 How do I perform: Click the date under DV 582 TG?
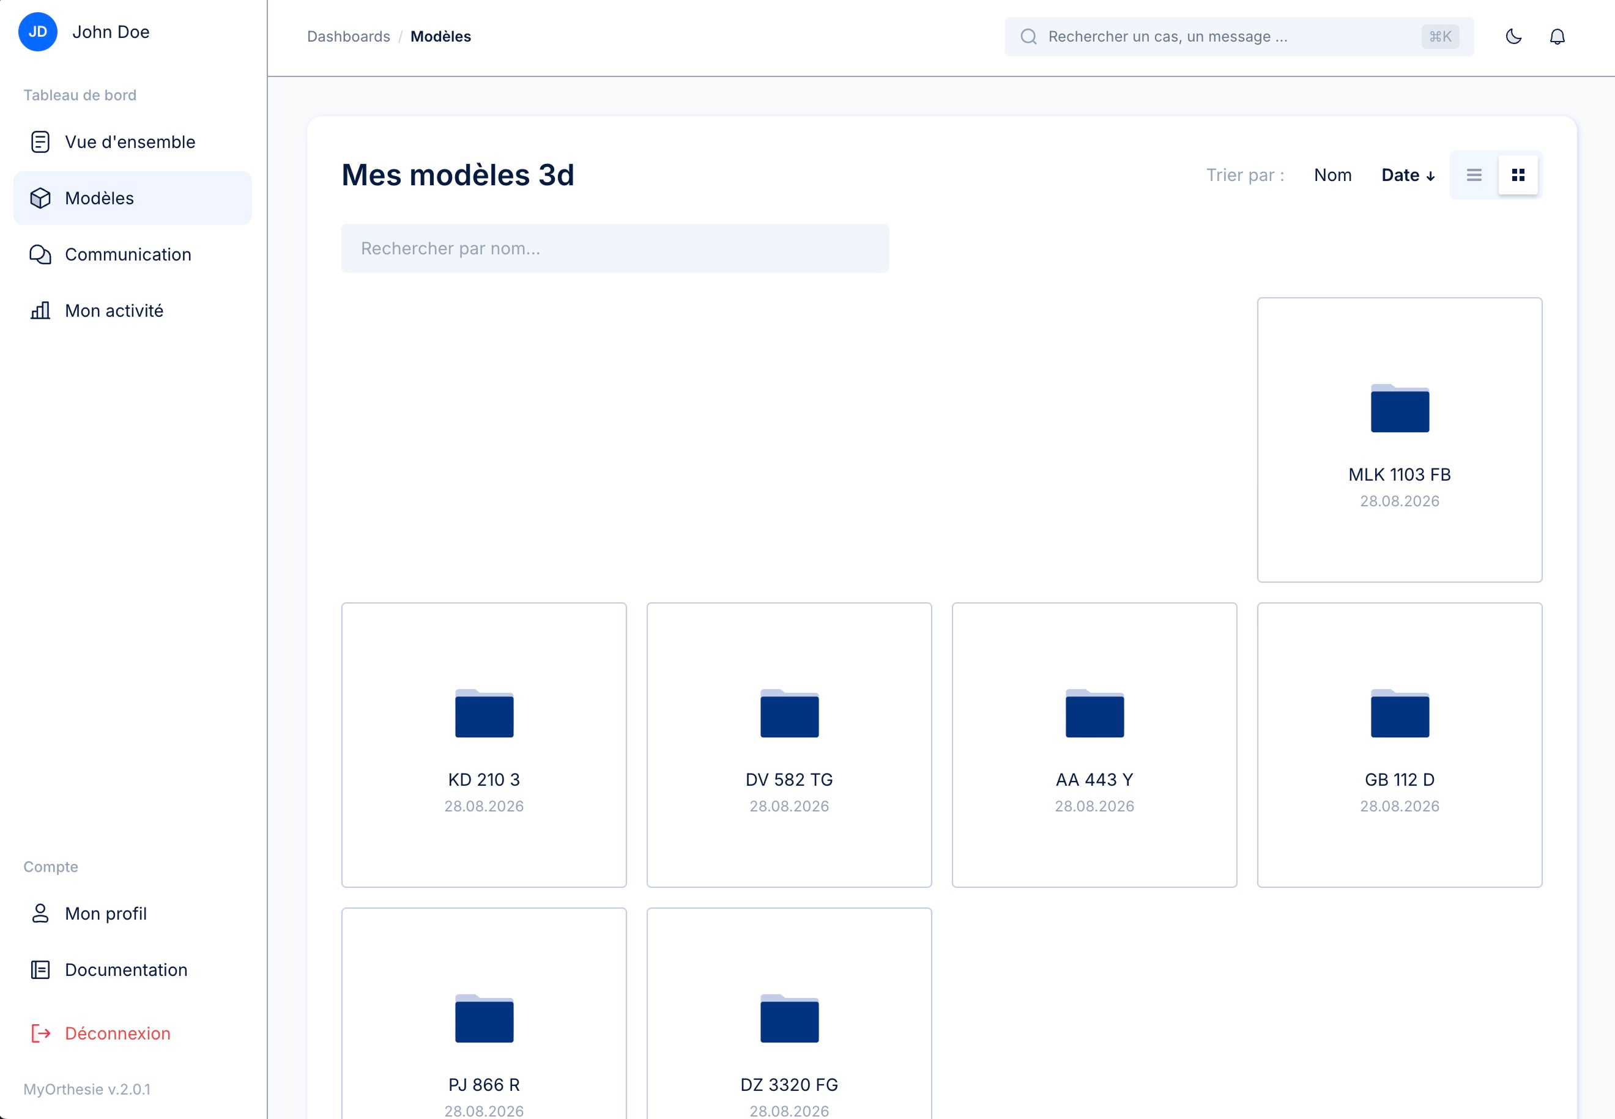(x=790, y=807)
